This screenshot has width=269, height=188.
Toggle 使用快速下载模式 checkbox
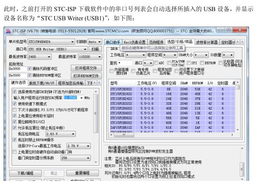[15, 104]
